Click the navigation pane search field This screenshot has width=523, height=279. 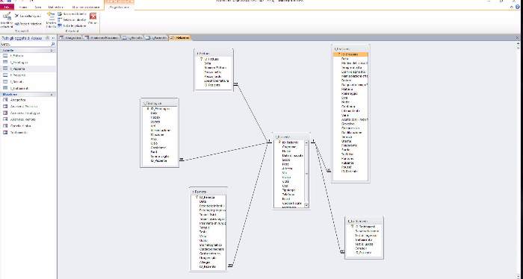[x=25, y=44]
